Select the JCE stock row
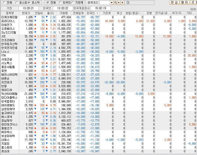Image resolution: width=197 pixels, height=155 pixels. pos(99,36)
